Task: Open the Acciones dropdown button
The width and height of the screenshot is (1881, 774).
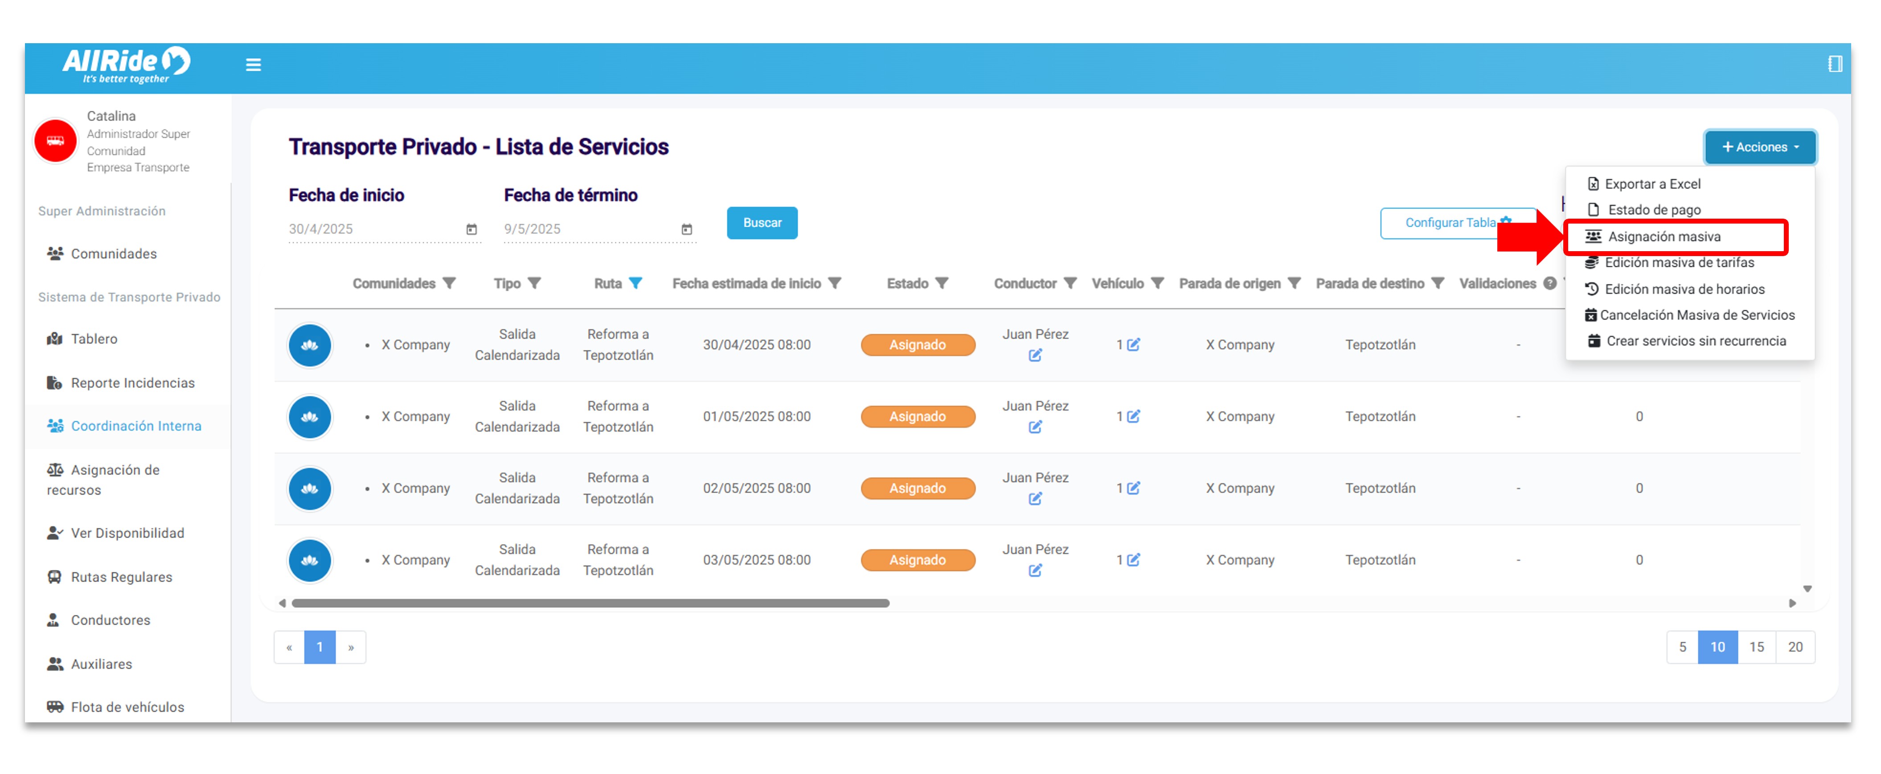Action: click(x=1760, y=147)
